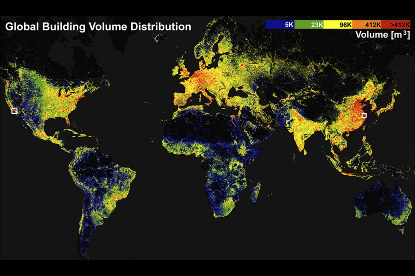
Task: Click the white square marker on California coast
Action: click(14, 111)
